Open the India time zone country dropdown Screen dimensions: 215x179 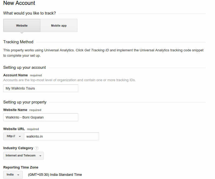tap(13, 175)
